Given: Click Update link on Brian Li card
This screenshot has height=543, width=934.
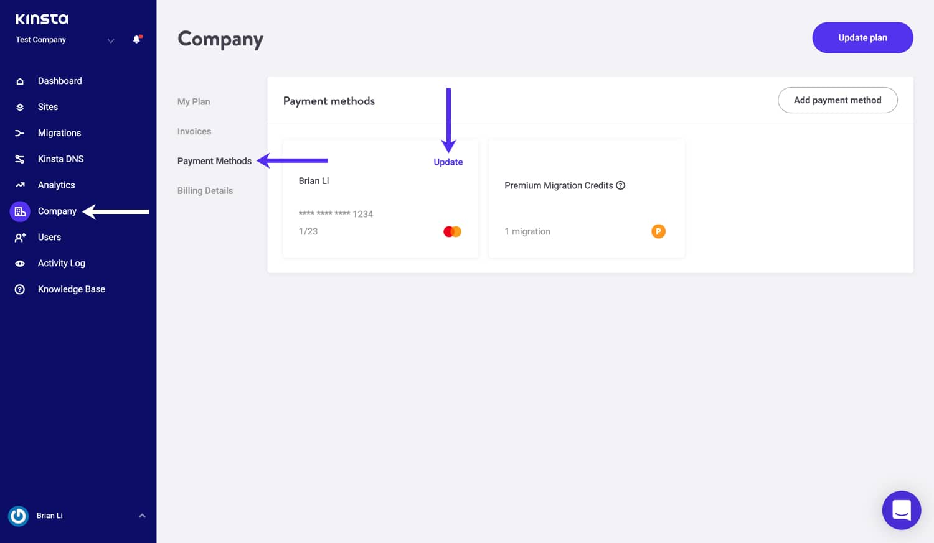Looking at the screenshot, I should [448, 162].
